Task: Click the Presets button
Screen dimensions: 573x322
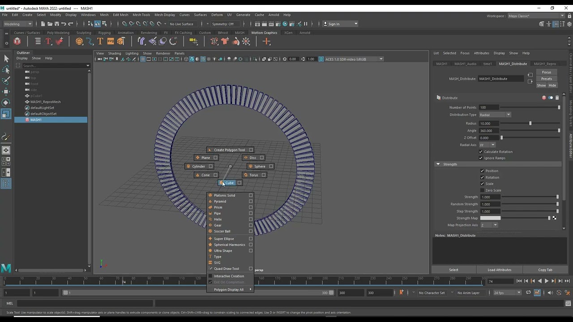Action: (x=547, y=79)
